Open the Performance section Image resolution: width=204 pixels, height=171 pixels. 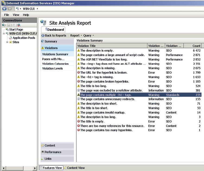pos(57,152)
